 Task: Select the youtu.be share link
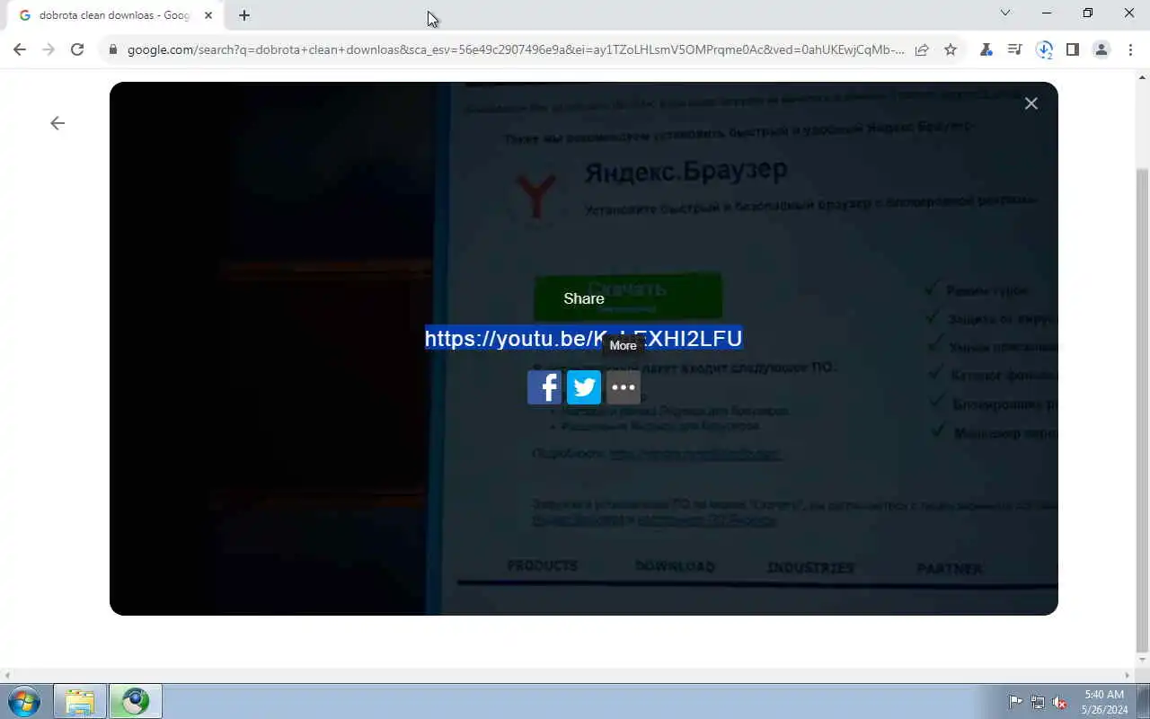coord(584,338)
